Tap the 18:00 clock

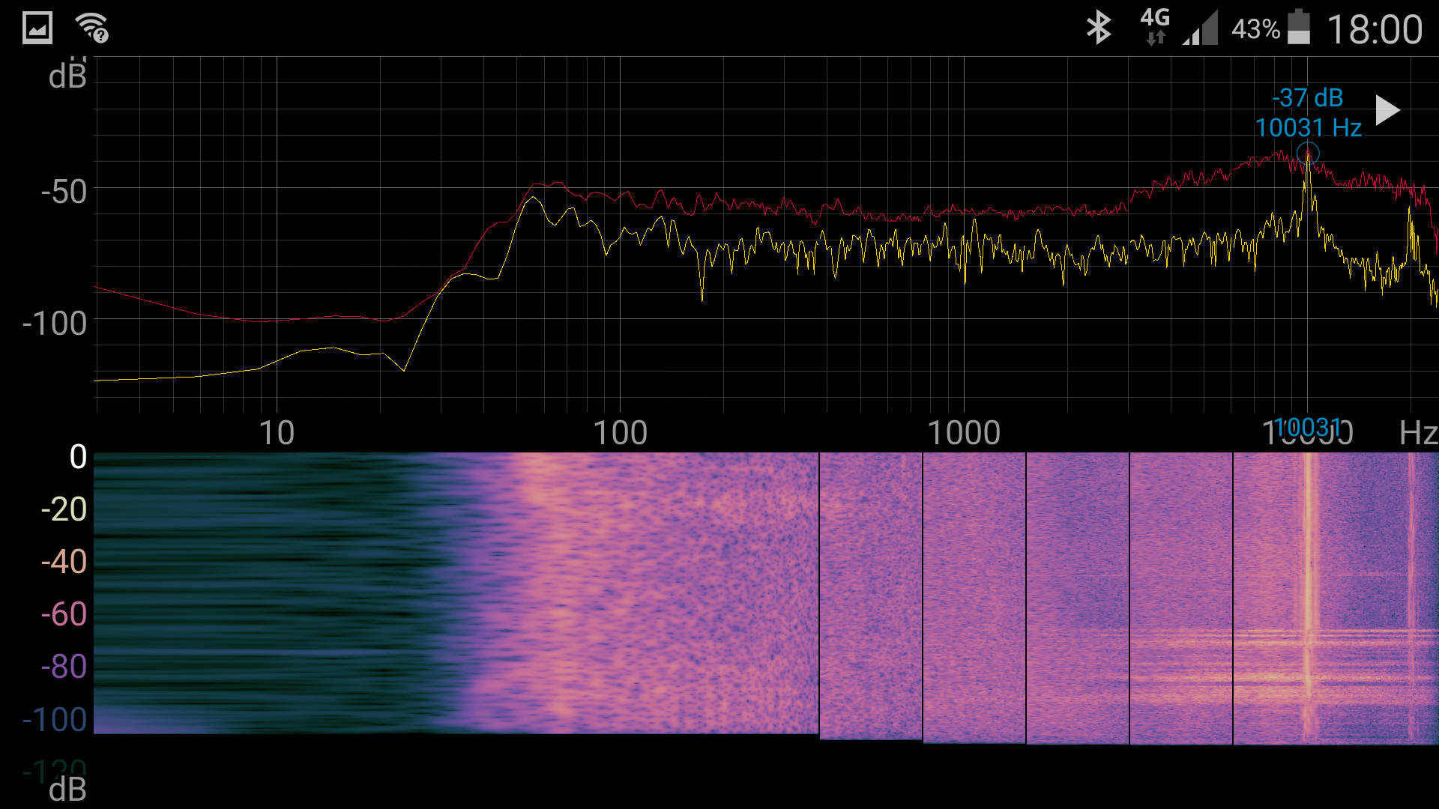pos(1375,30)
